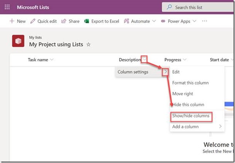Select Show/hide columns menu item
Screen dimensions: 235x163
click(191, 116)
